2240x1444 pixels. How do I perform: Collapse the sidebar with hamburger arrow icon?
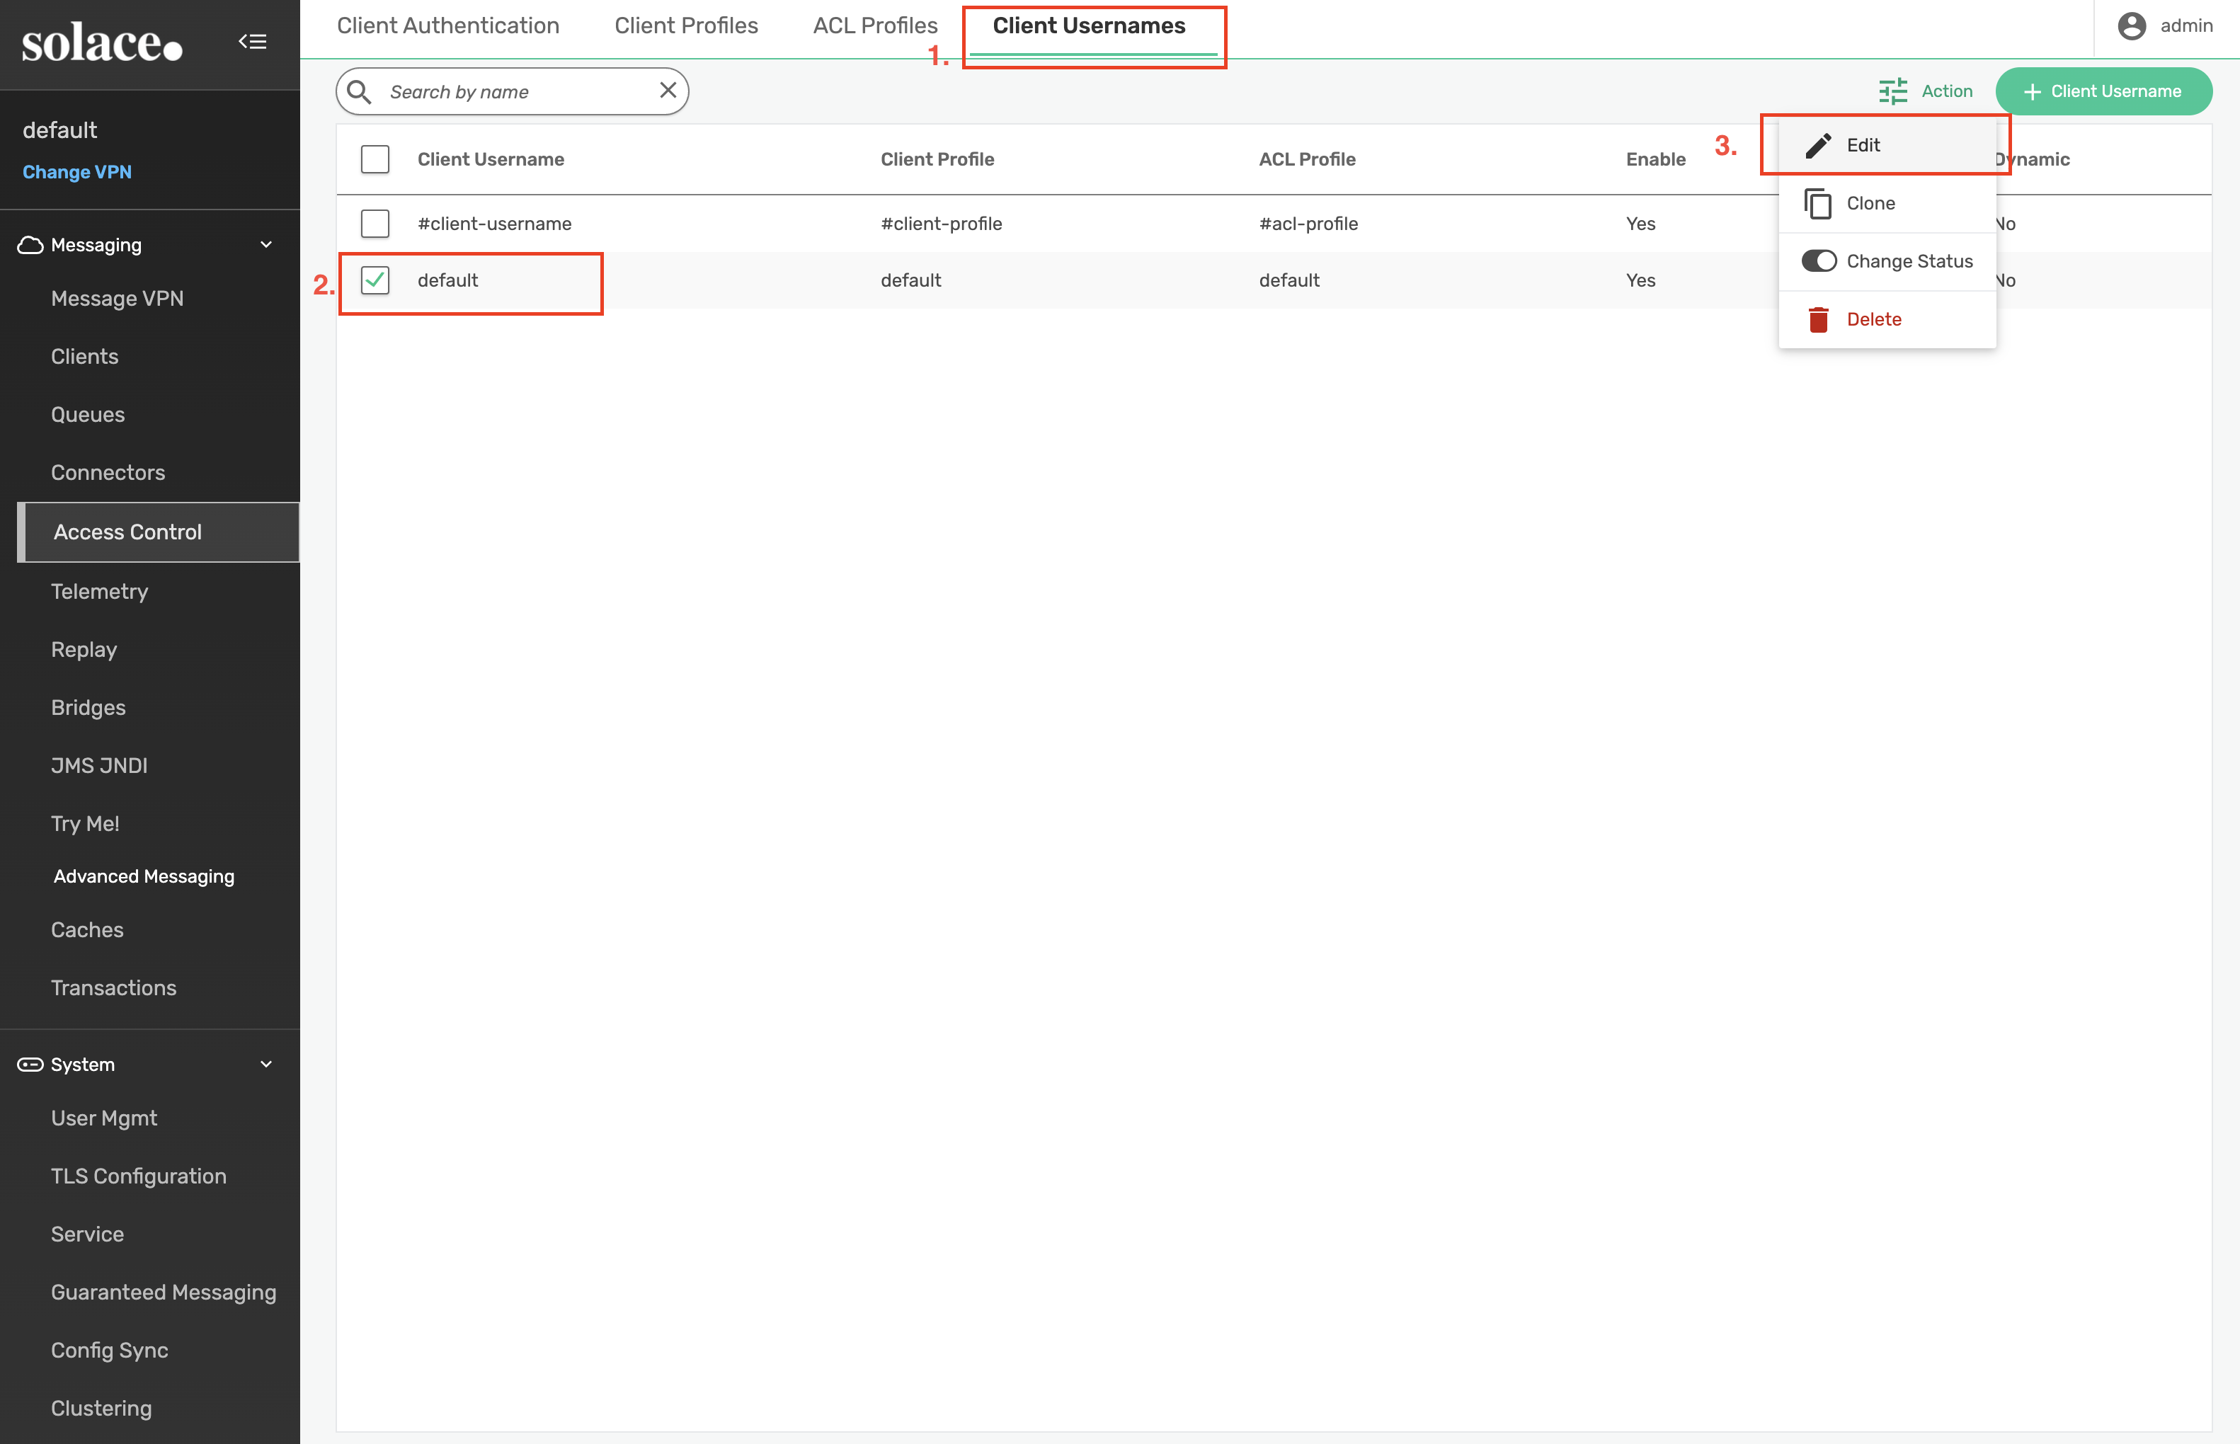252,41
